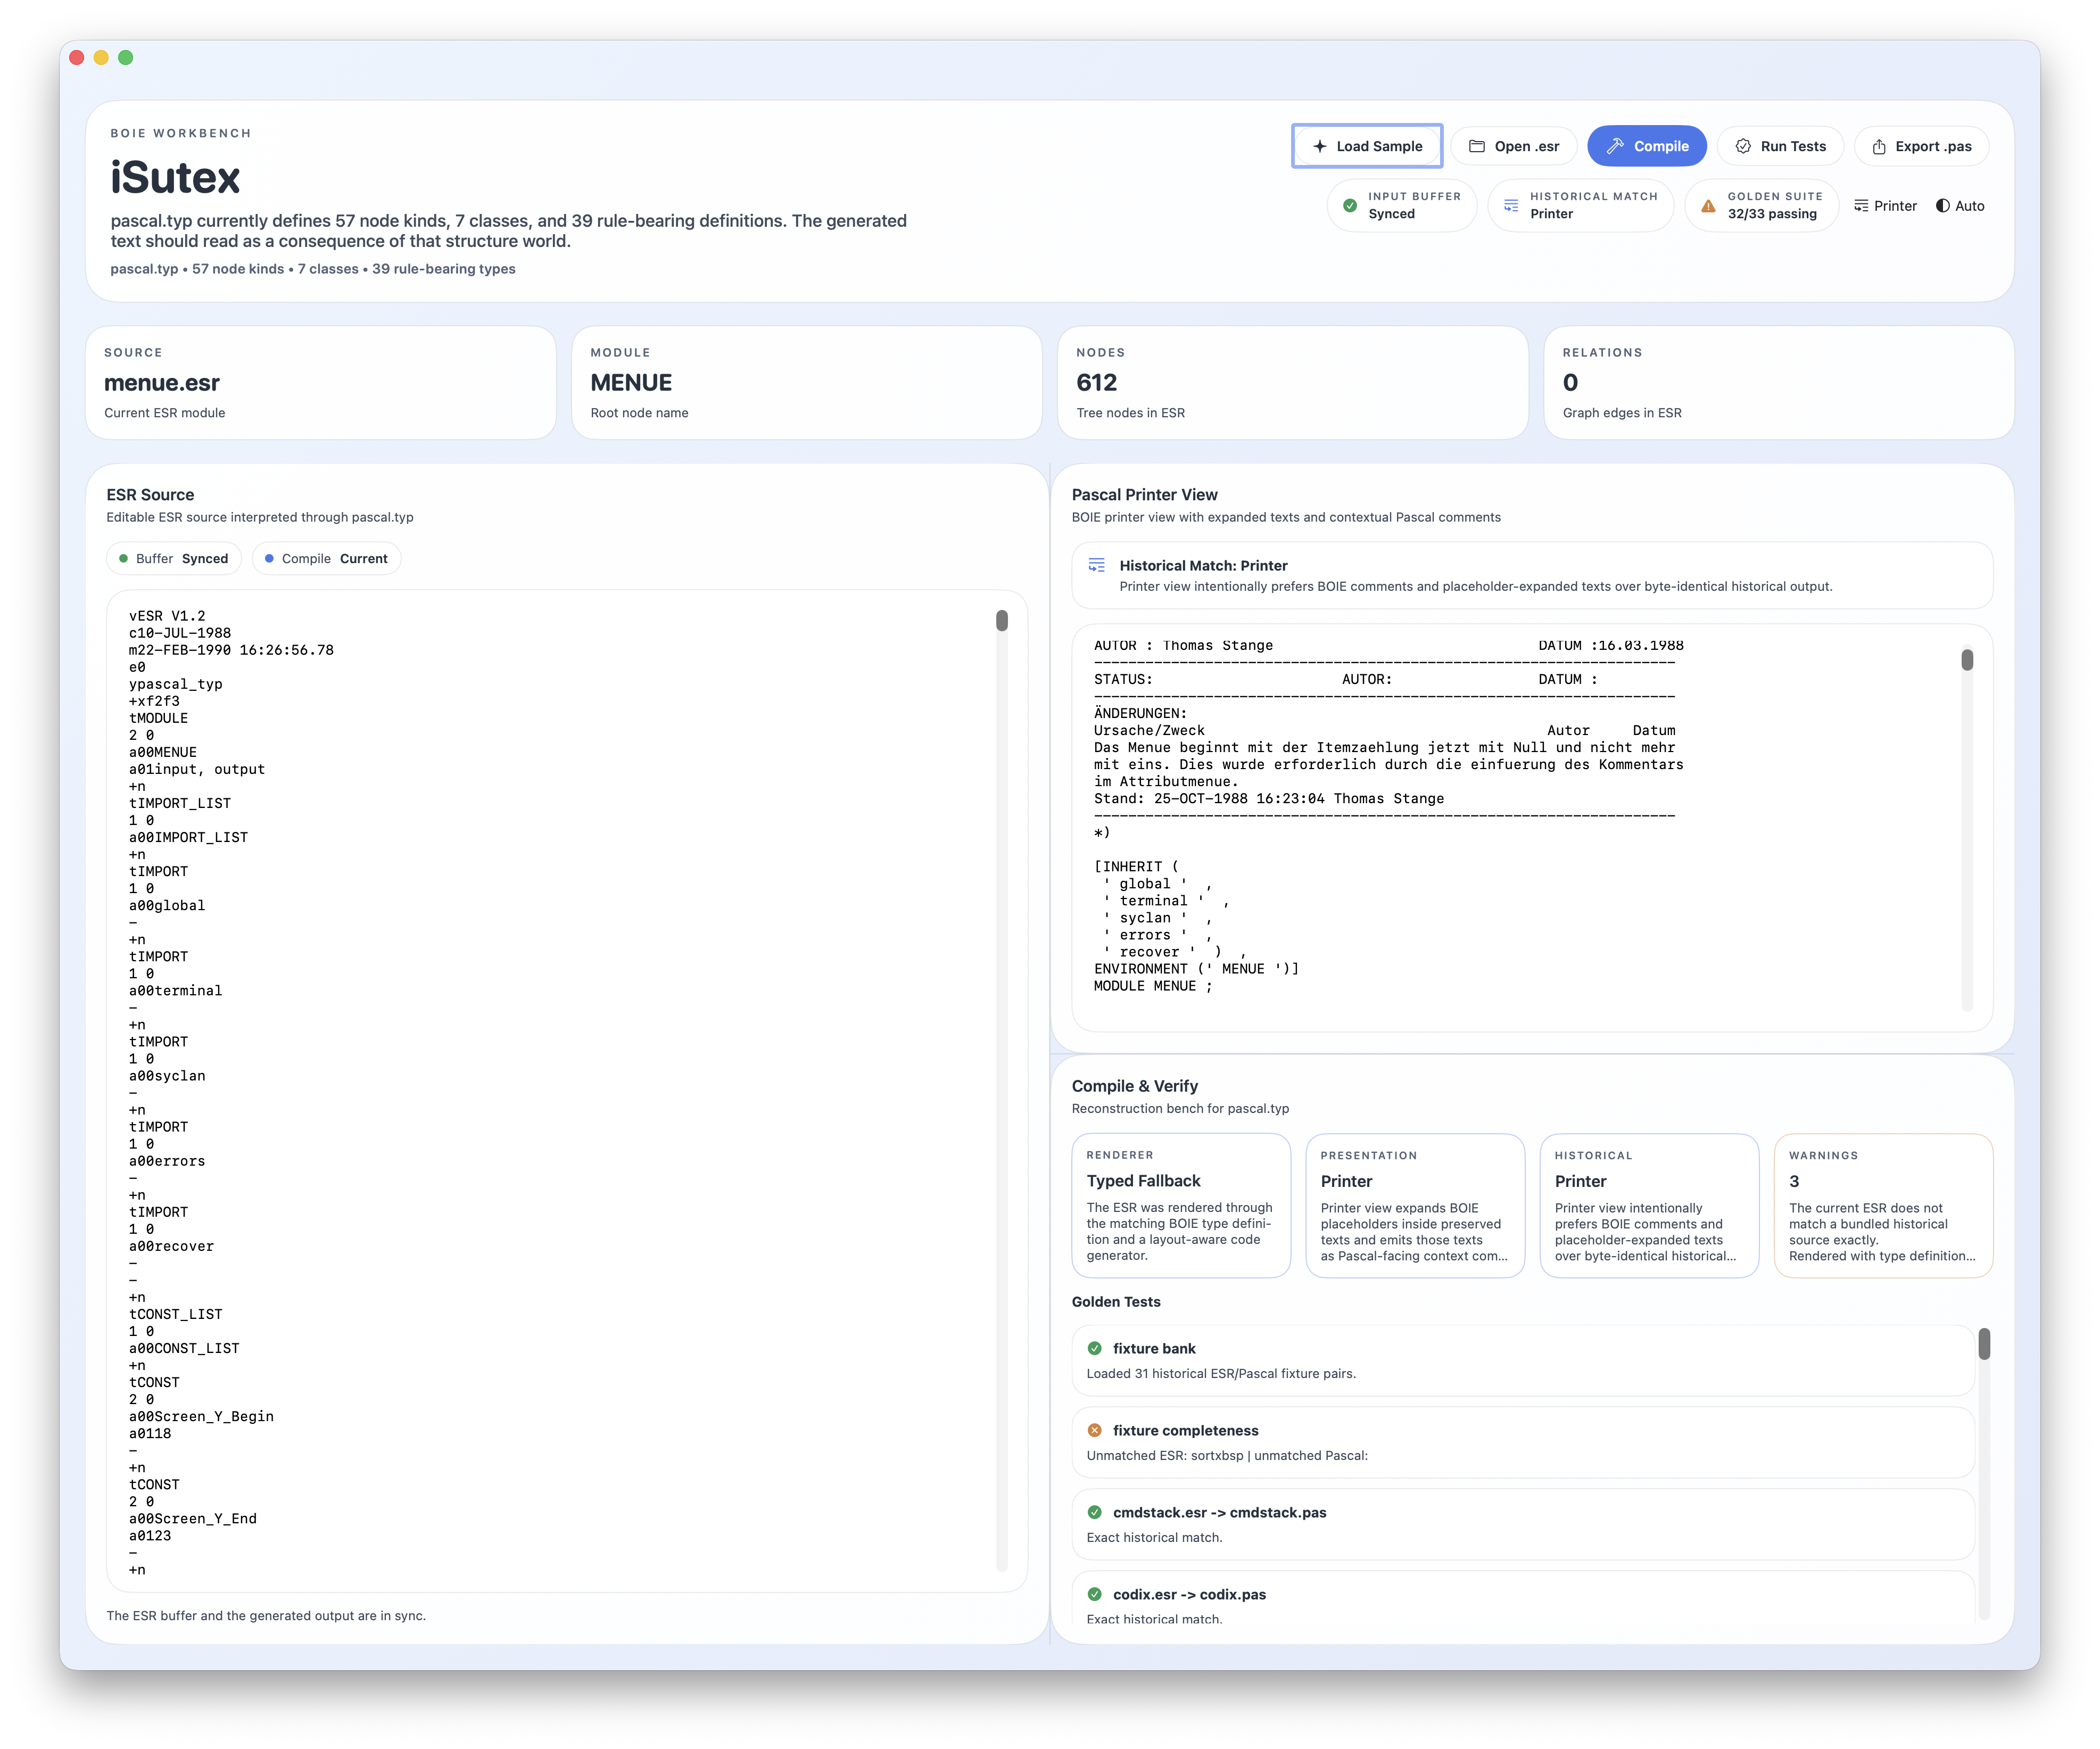Click the fixture completeness failure icon
The image size is (2100, 1749).
coord(1094,1430)
